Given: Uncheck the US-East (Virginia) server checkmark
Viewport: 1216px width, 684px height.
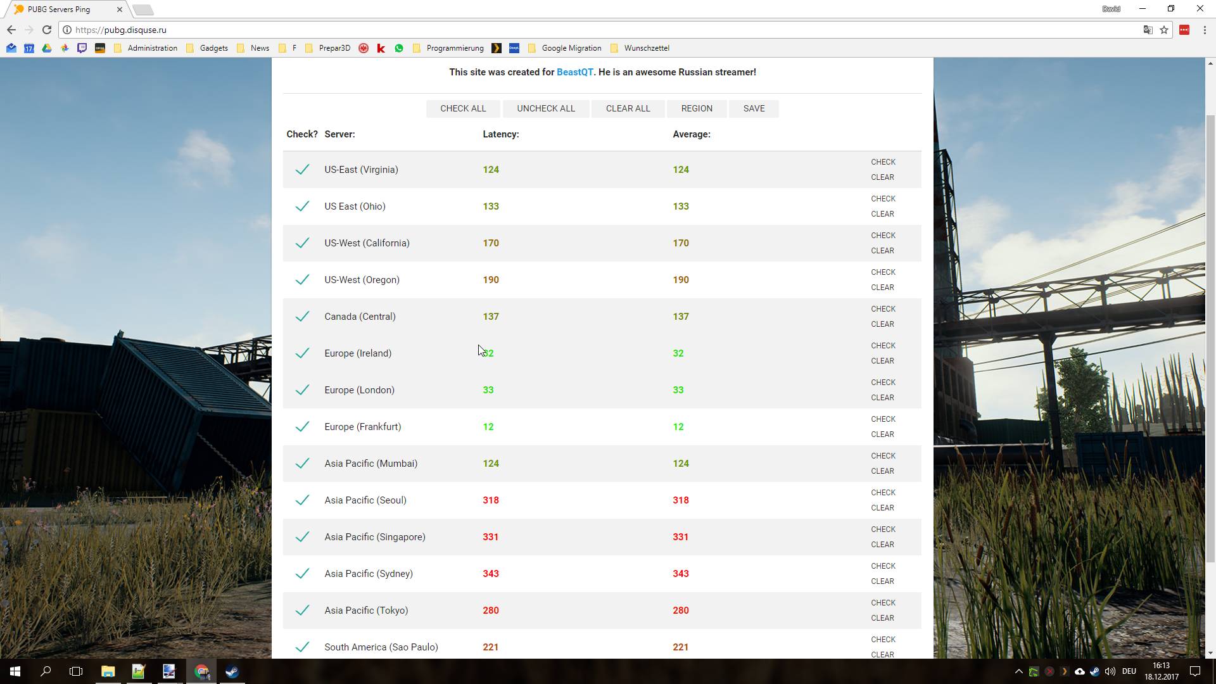Looking at the screenshot, I should point(303,170).
